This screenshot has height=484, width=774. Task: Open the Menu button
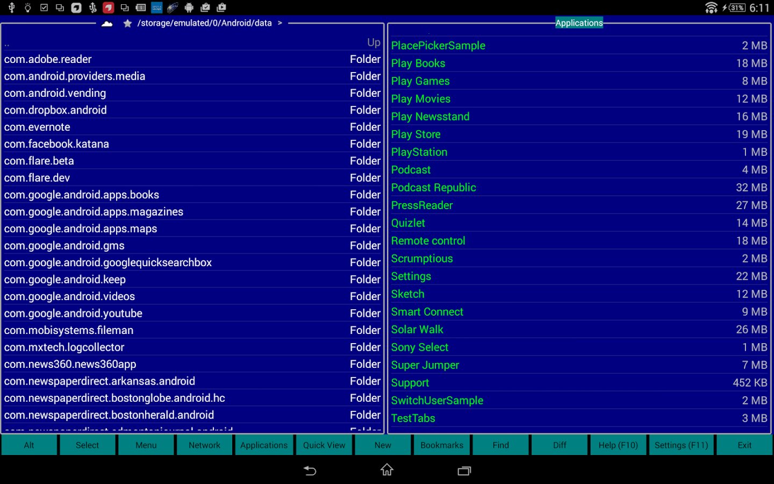(146, 445)
